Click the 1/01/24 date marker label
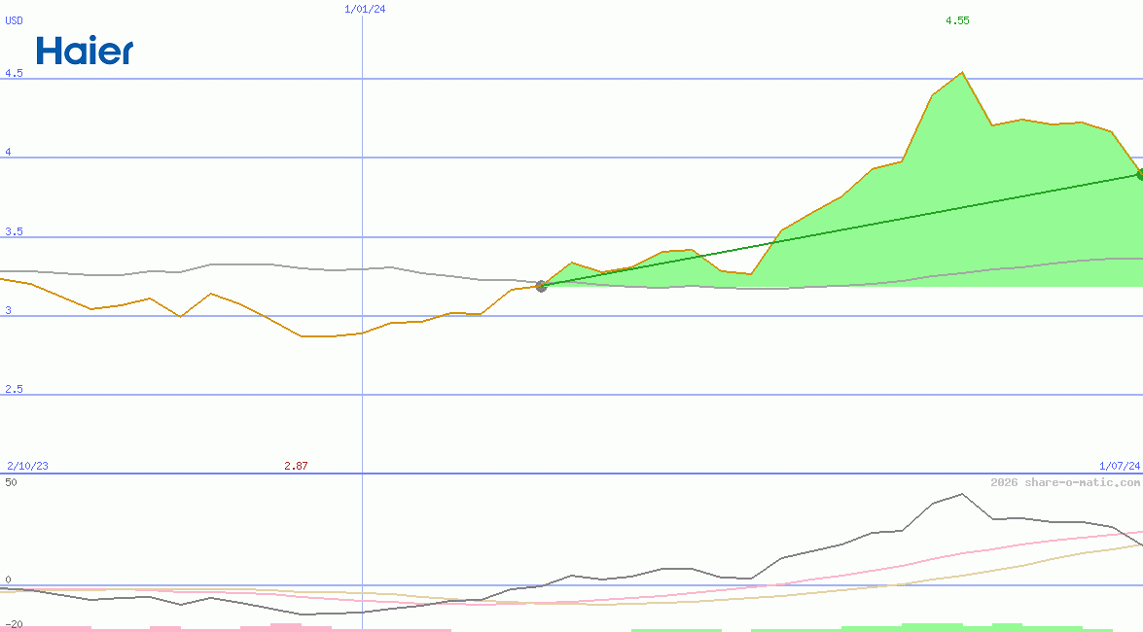This screenshot has width=1143, height=632. pos(365,9)
